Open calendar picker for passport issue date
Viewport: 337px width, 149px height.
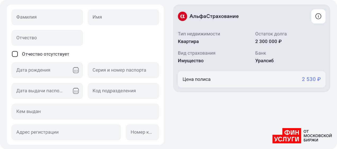[x=76, y=91]
